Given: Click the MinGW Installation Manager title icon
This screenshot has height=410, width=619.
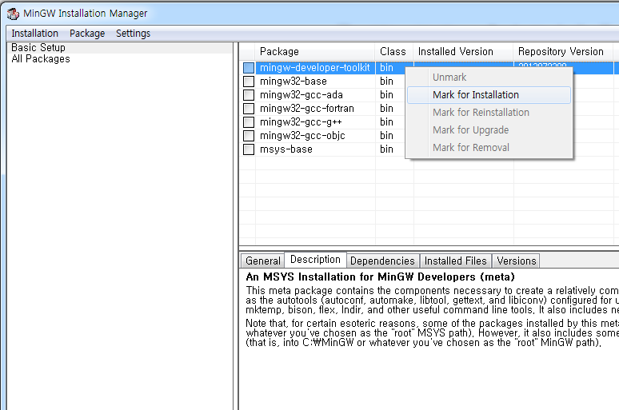Looking at the screenshot, I should pos(13,14).
